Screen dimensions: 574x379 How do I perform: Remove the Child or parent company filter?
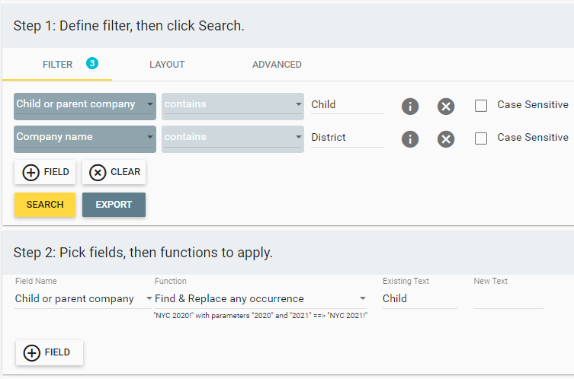point(446,107)
